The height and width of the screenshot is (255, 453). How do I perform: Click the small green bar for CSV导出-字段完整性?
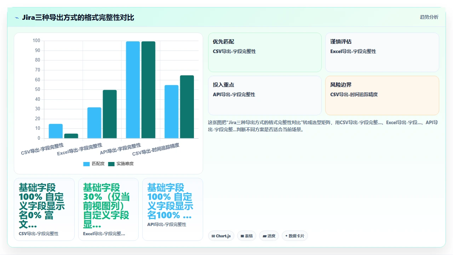pyautogui.click(x=71, y=136)
